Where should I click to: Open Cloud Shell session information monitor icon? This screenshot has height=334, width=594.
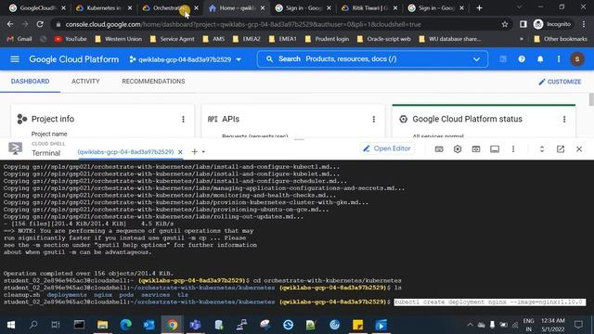point(495,149)
